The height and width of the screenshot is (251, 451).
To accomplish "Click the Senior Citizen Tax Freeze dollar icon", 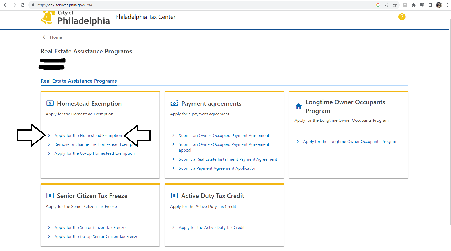I will pos(50,196).
